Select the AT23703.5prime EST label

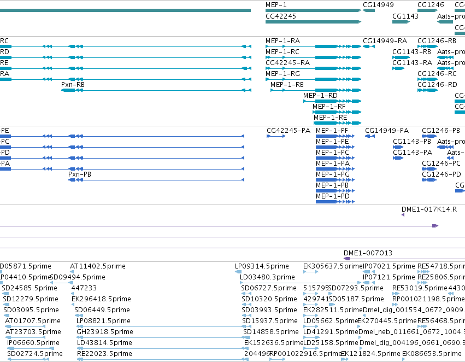(x=33, y=332)
